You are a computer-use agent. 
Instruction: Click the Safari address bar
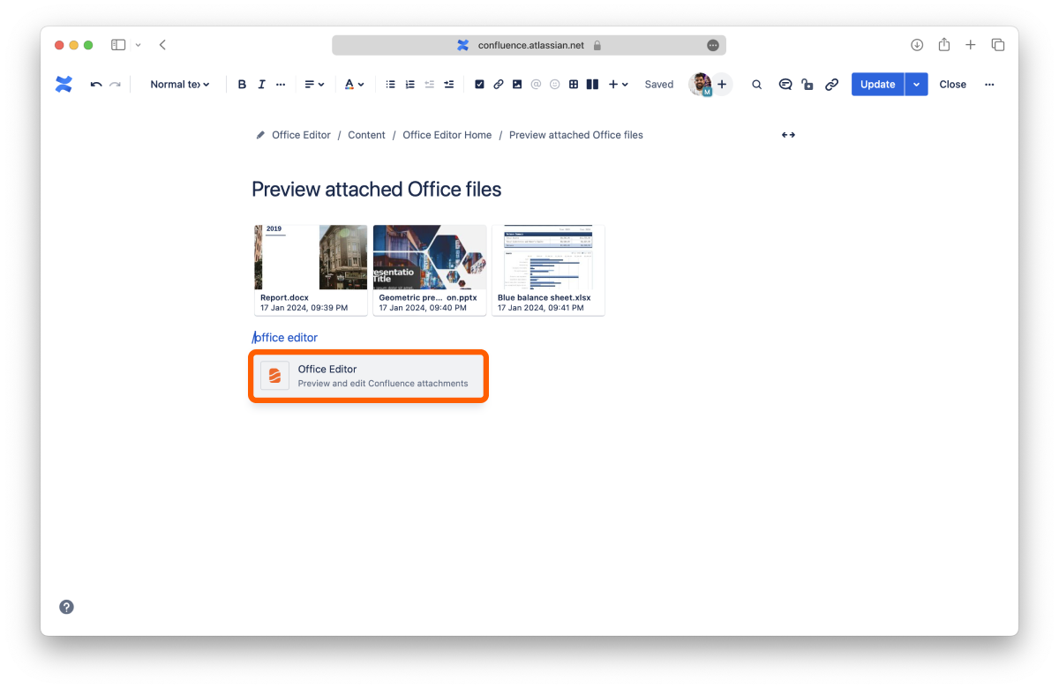529,45
